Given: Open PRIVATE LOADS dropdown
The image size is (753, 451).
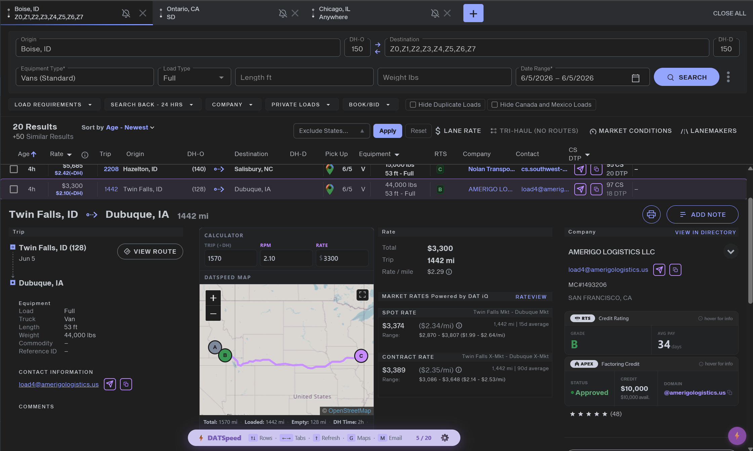Looking at the screenshot, I should 301,105.
